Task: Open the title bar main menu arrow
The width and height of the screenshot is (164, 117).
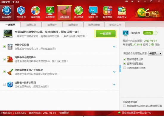Action: (139, 1)
